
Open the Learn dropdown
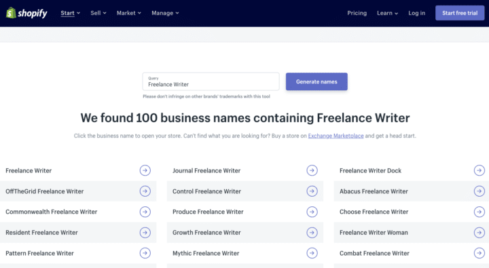point(387,13)
